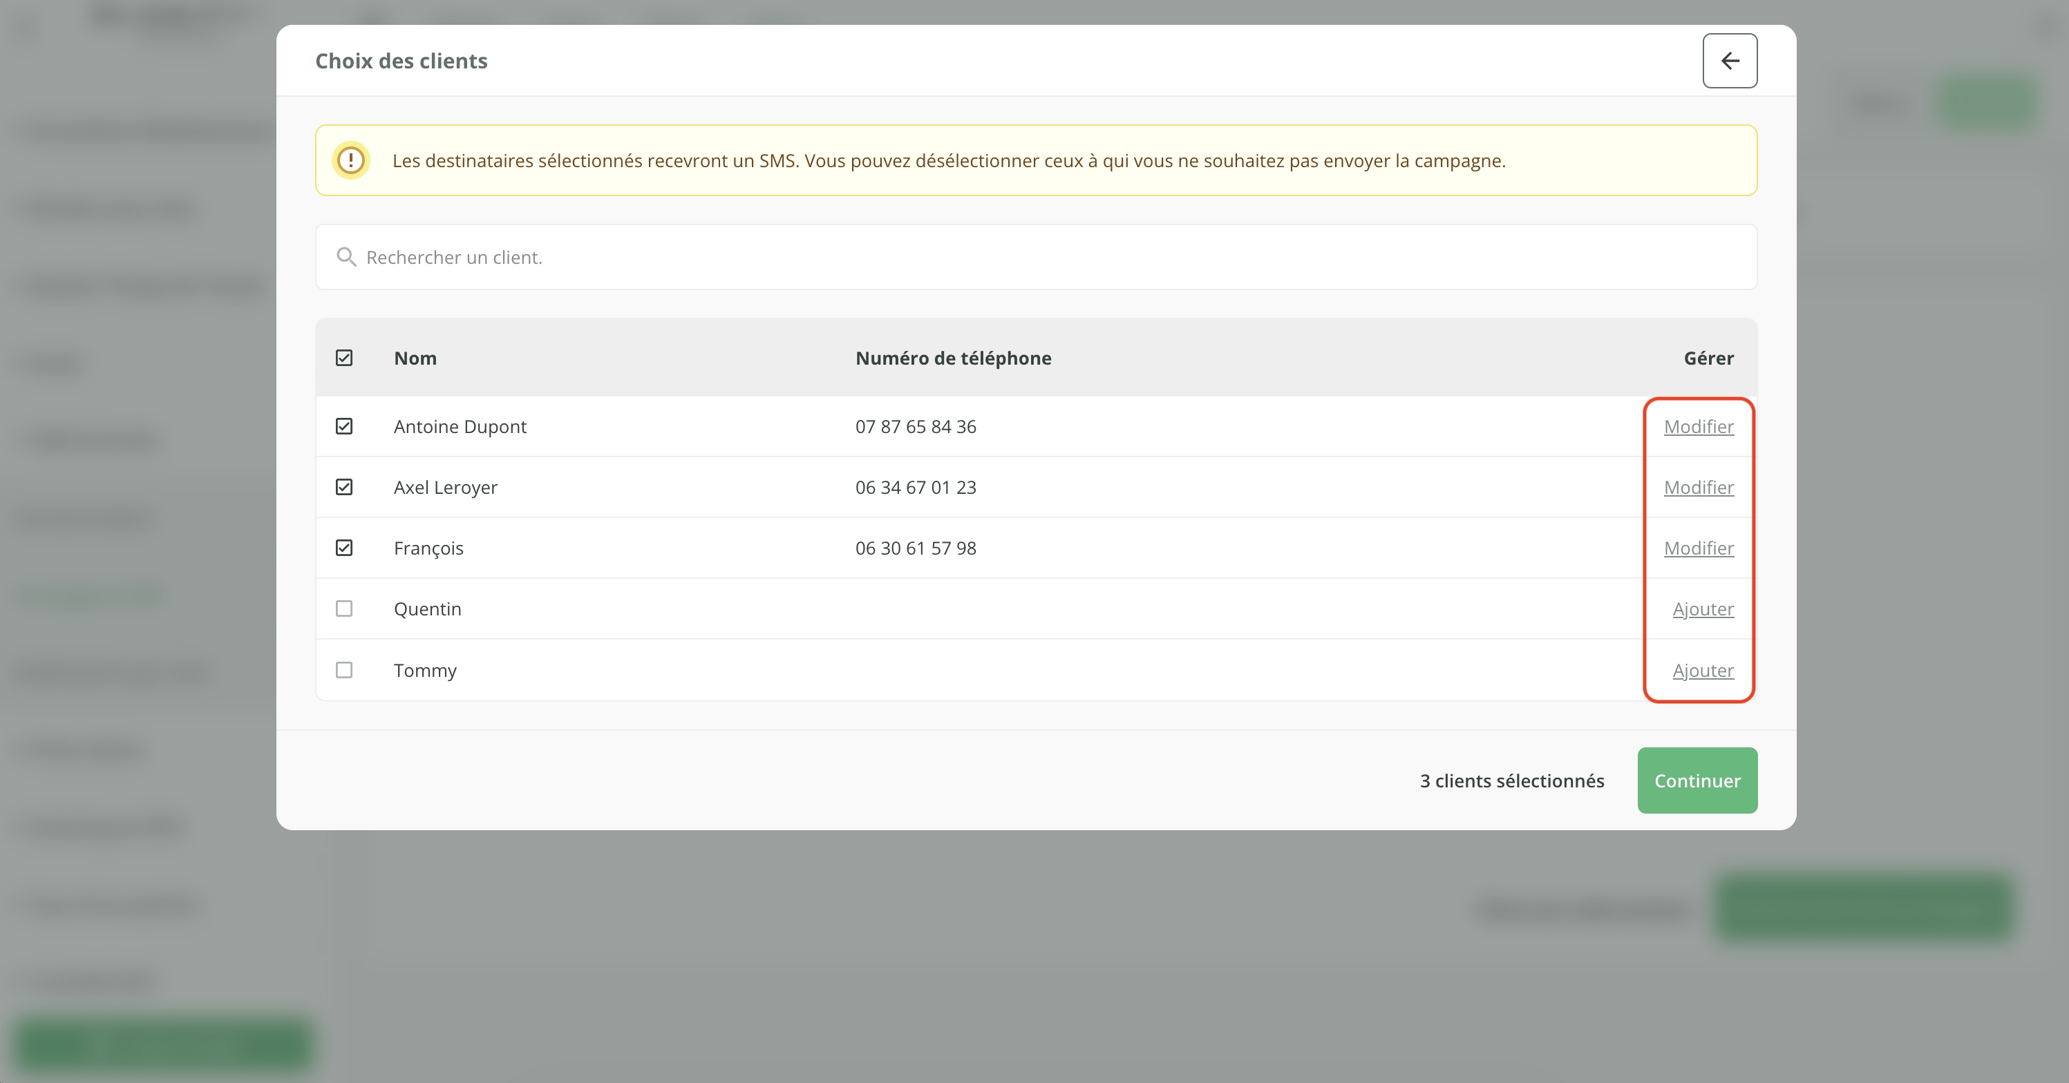
Task: Click Ajouter link for Tommy
Action: tap(1702, 669)
